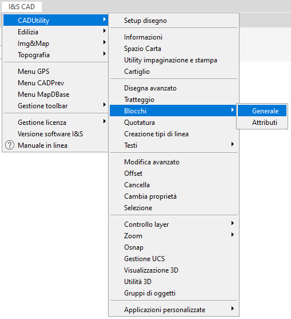Click Menu MapDBase entry
The width and height of the screenshot is (291, 319).
(55, 94)
